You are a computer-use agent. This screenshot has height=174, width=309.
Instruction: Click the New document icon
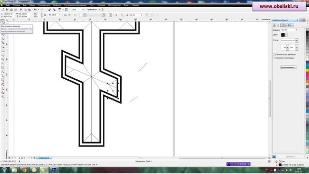click(x=3, y=10)
